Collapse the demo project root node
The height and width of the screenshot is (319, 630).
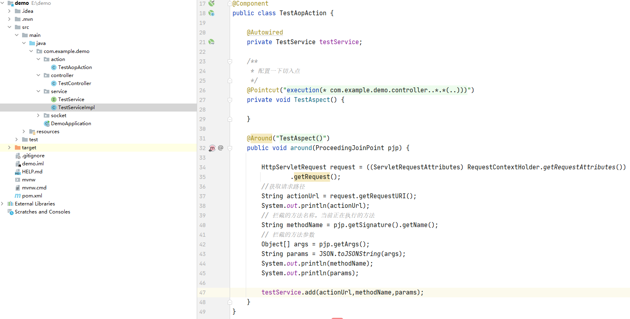[2, 3]
